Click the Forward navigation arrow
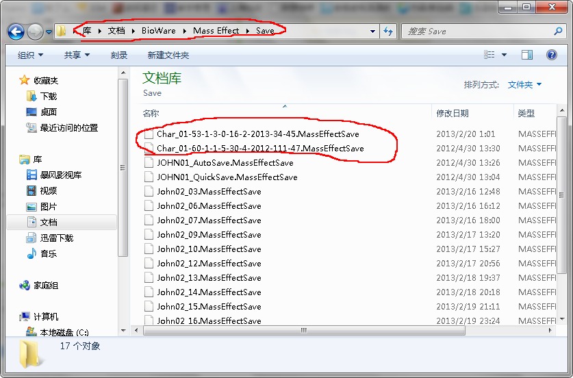Viewport: 573px width, 378px height. click(x=35, y=32)
